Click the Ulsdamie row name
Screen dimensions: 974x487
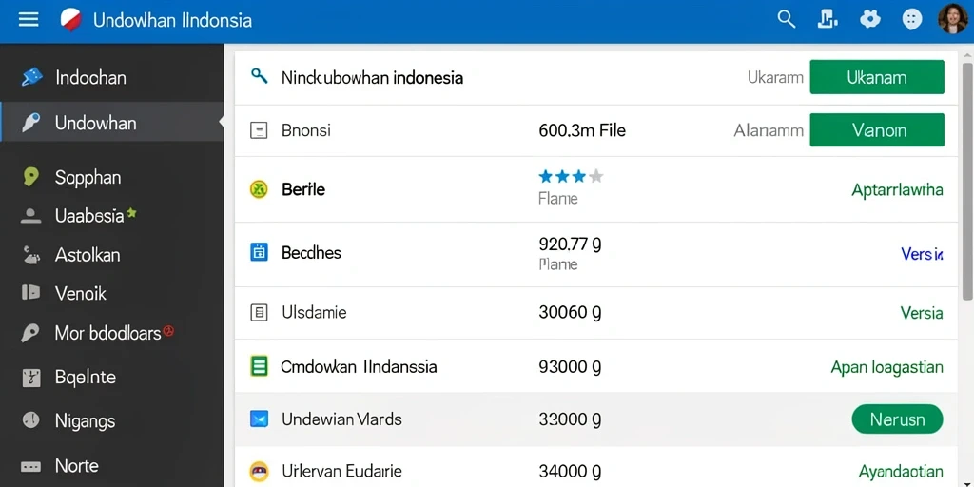tap(314, 312)
